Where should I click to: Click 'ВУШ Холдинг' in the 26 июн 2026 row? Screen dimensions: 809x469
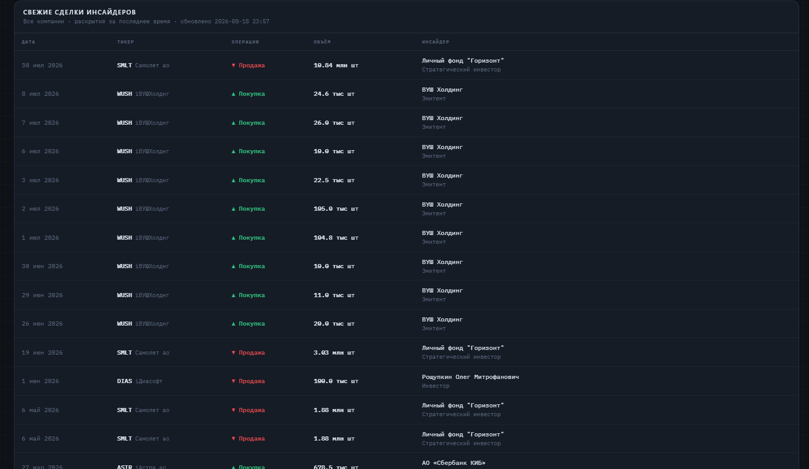tap(442, 319)
